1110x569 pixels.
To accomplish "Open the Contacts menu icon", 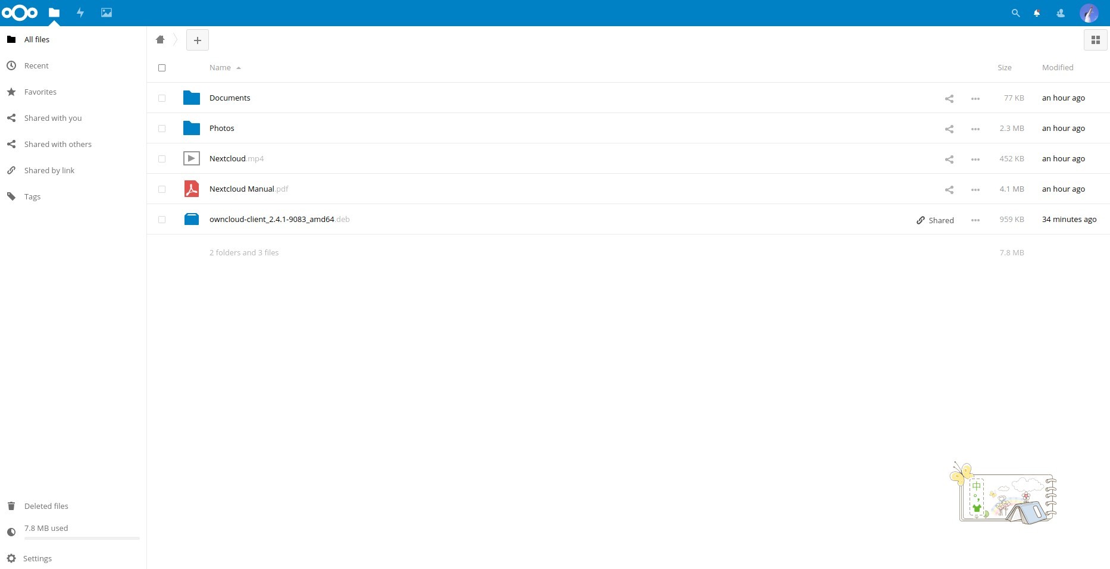I will (x=1060, y=13).
